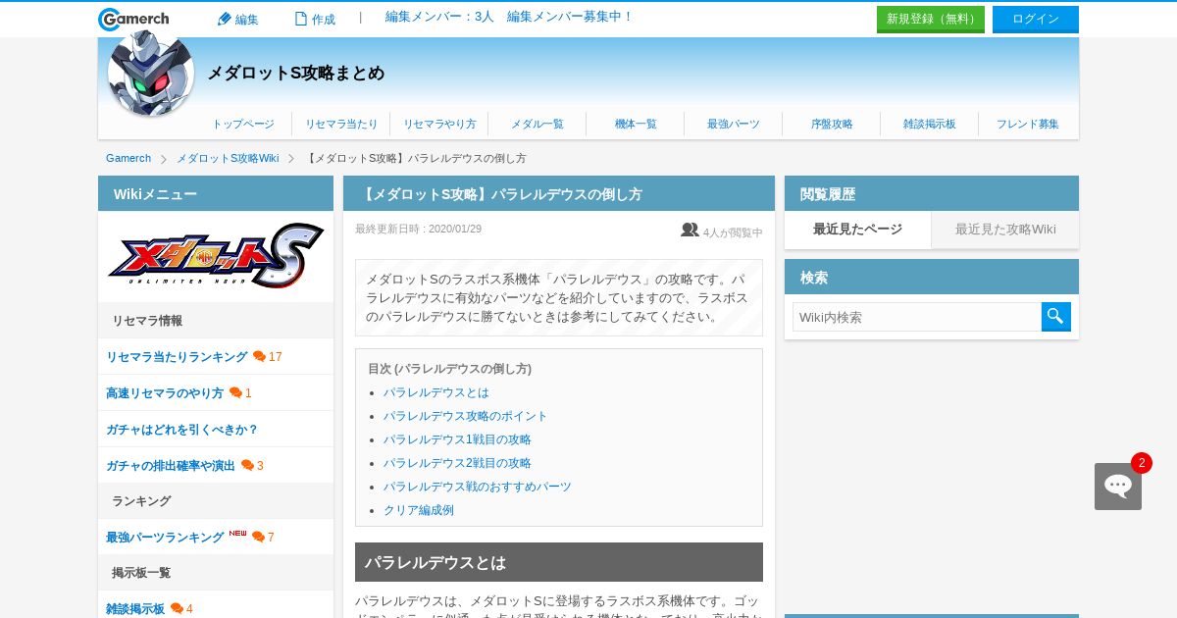Click the search magnifier button
This screenshot has height=618, width=1177.
click(1056, 317)
